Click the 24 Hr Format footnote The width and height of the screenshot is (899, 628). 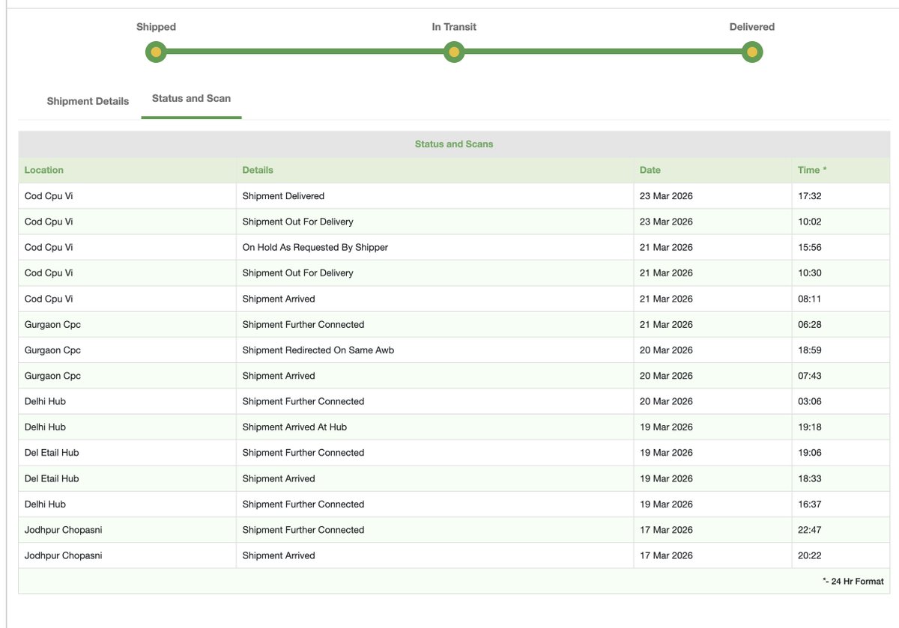point(853,581)
